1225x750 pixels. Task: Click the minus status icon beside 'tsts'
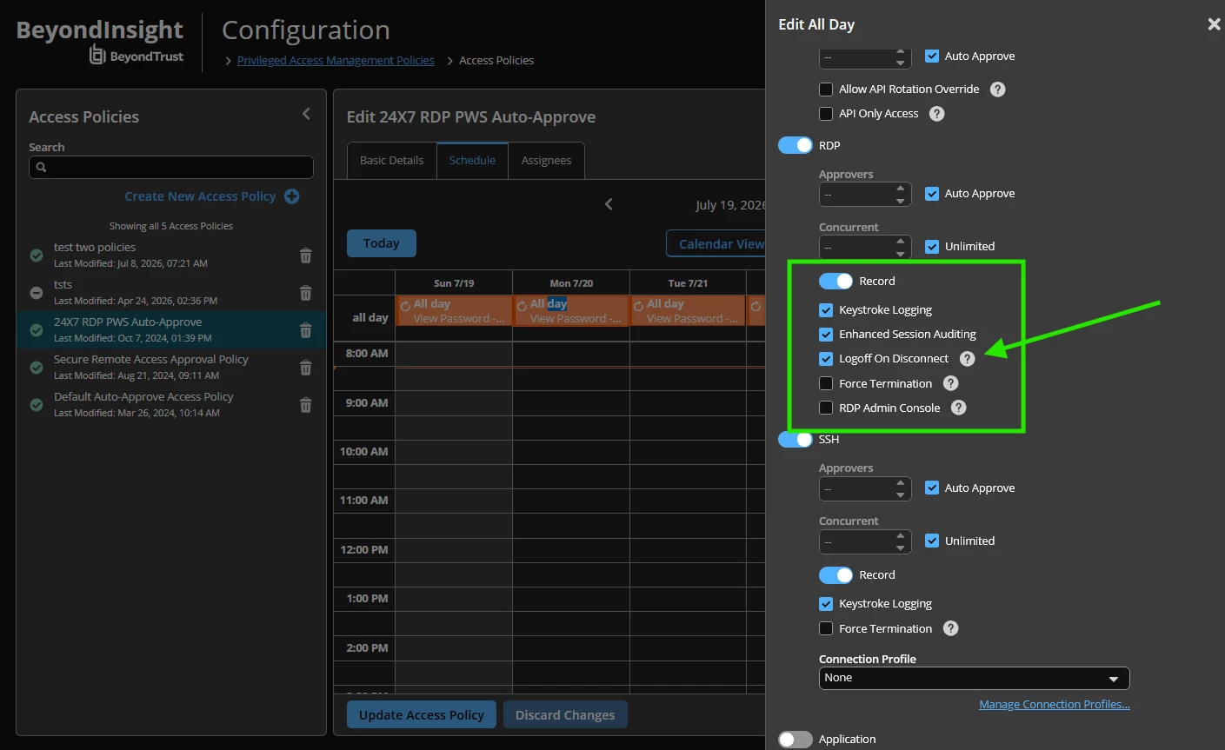(37, 293)
